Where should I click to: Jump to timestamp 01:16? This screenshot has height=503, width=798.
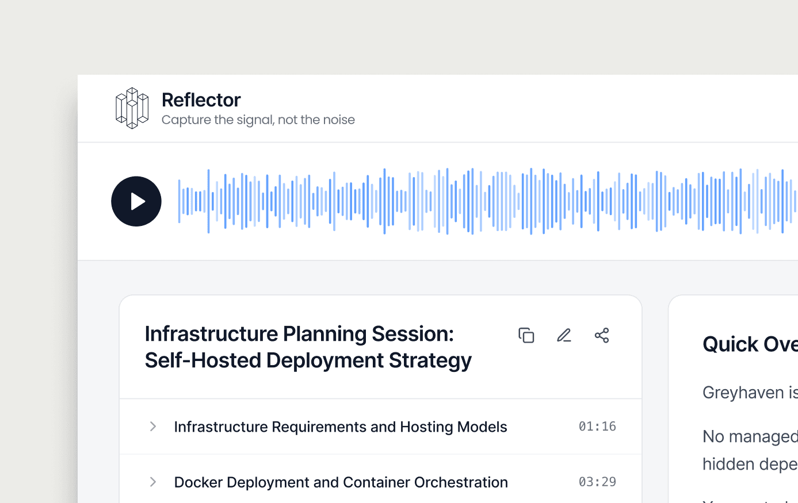point(597,427)
